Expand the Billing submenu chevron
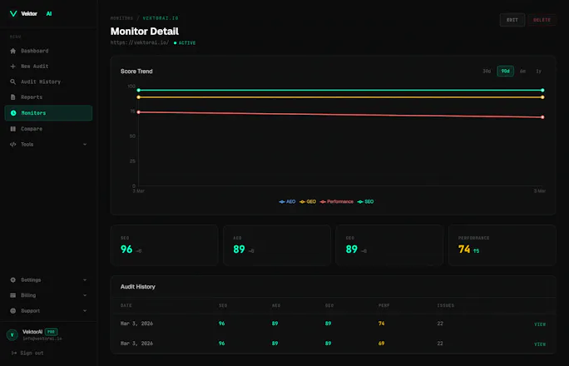This screenshot has width=569, height=366. point(85,295)
